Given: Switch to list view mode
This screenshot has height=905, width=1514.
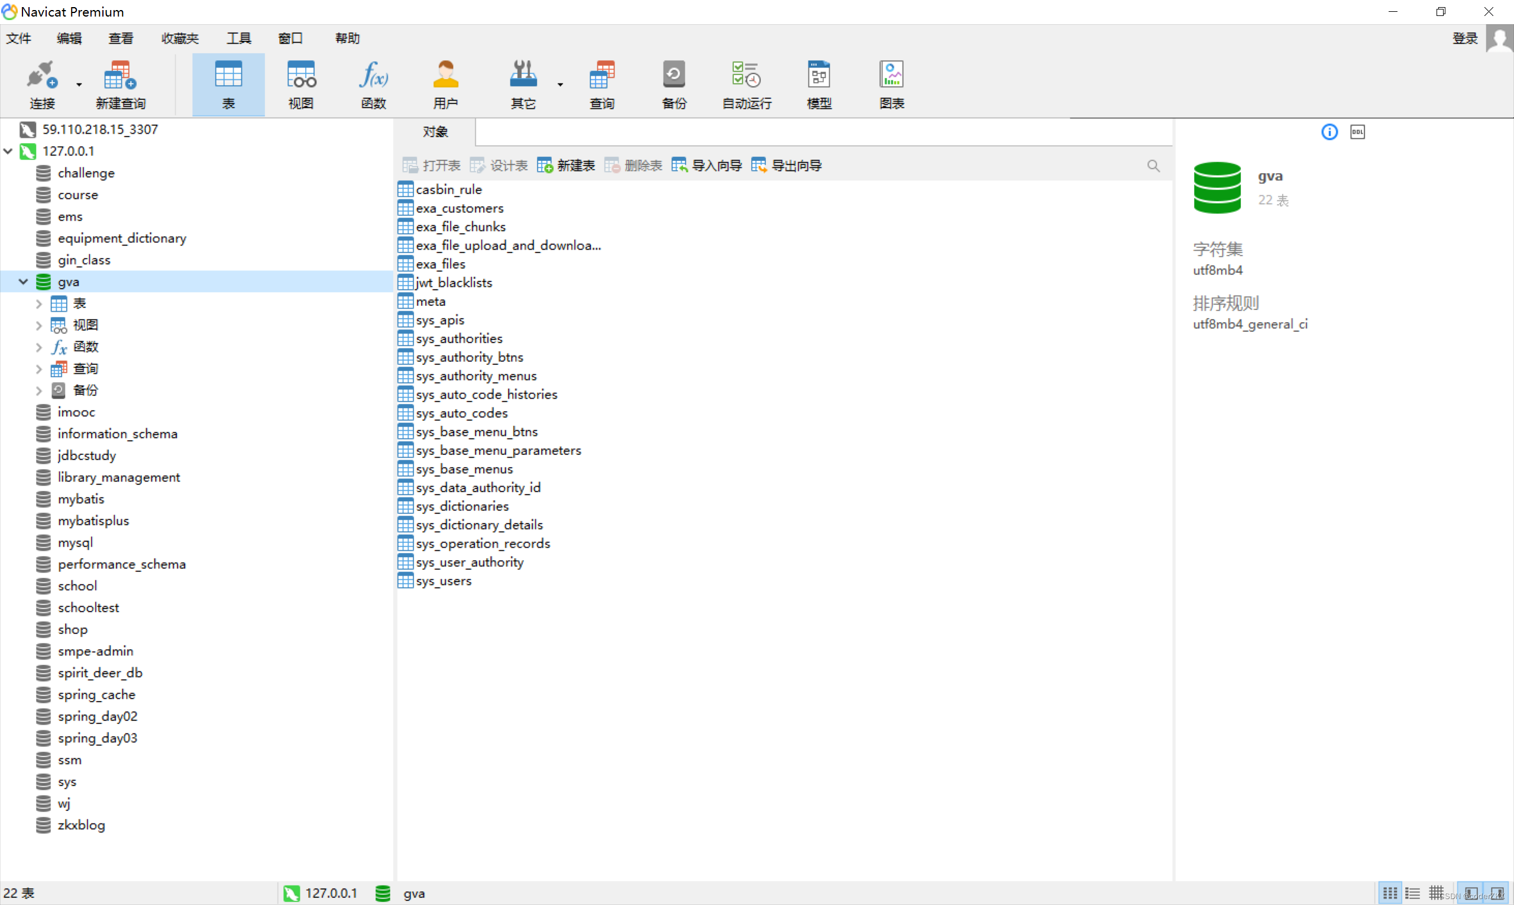Looking at the screenshot, I should [x=1412, y=893].
